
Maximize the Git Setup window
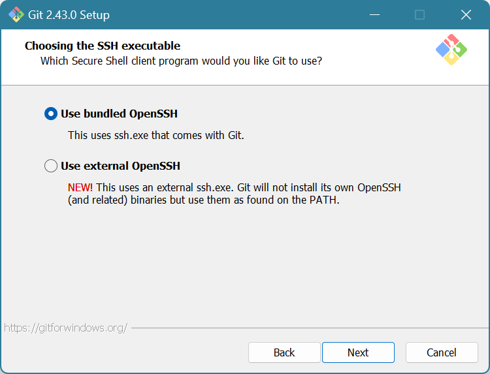[x=419, y=14]
